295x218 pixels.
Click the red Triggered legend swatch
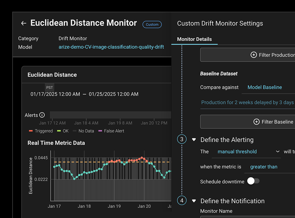click(x=31, y=131)
